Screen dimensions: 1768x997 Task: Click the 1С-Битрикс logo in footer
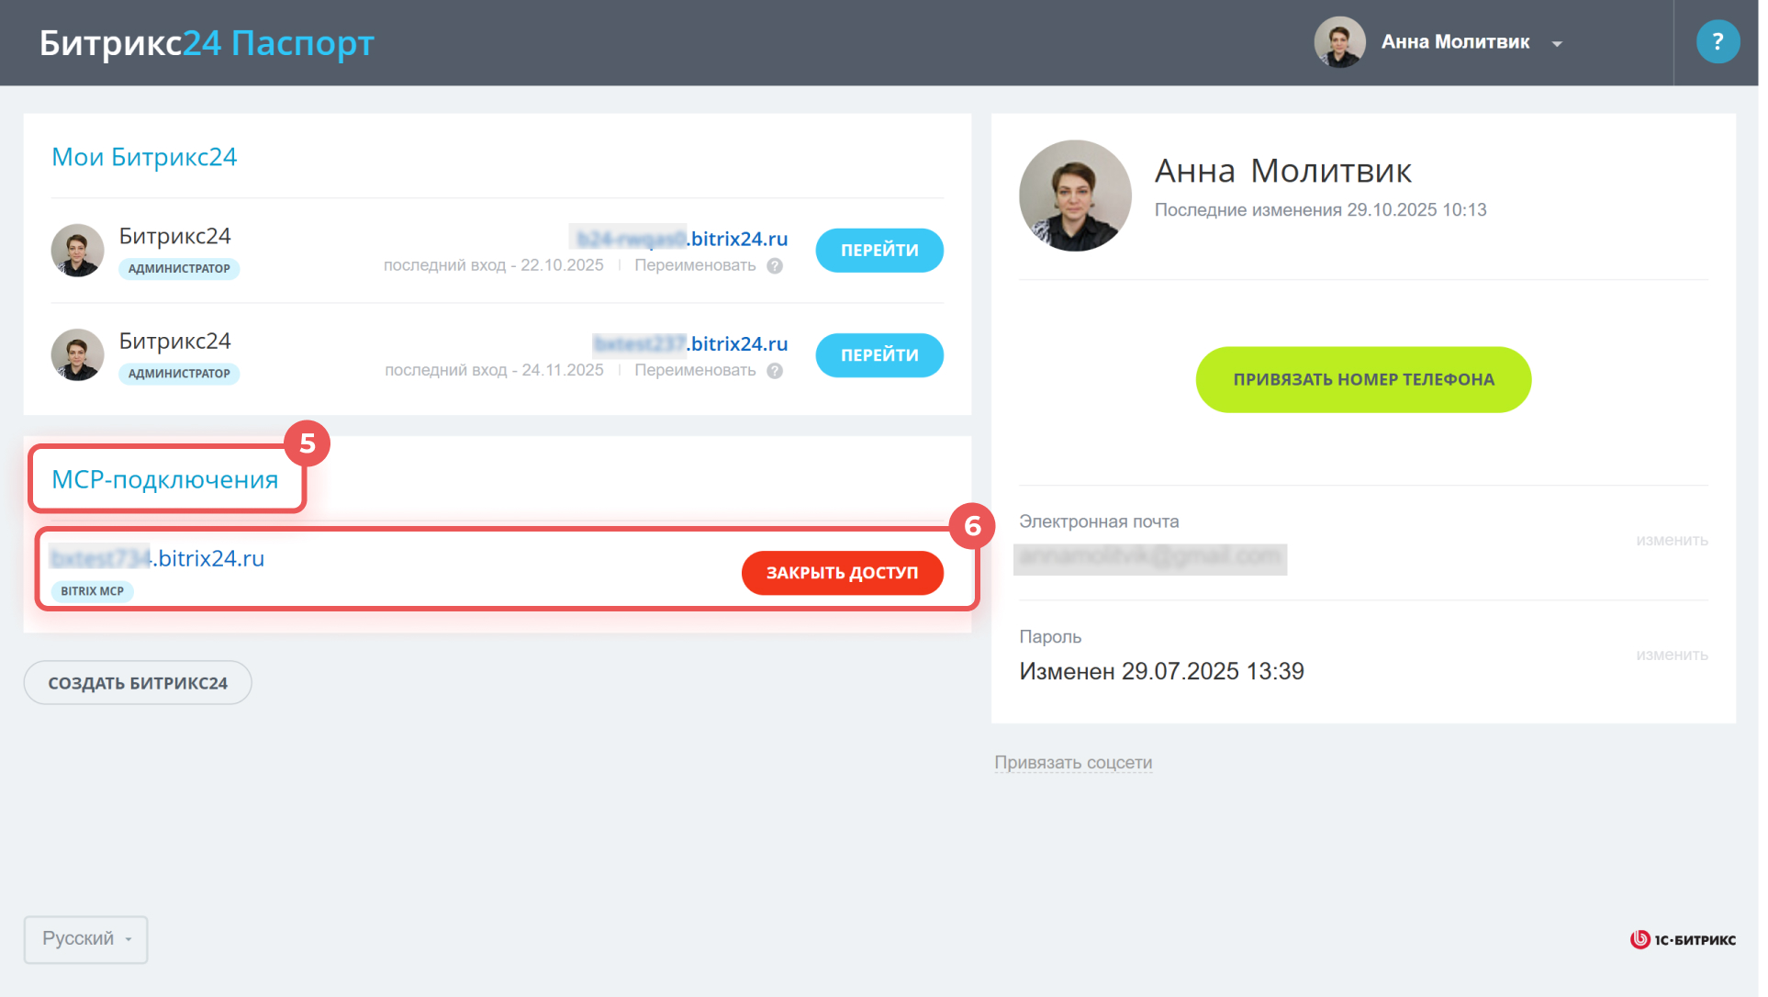pos(1682,939)
